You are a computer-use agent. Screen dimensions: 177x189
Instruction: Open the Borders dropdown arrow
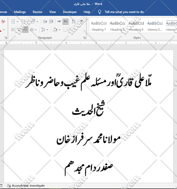pyautogui.click(x=70, y=30)
